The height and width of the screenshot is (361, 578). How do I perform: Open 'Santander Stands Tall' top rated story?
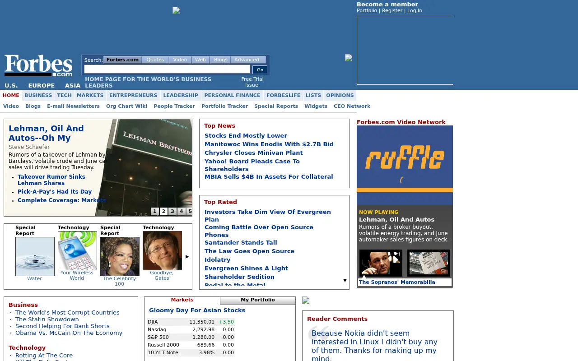pyautogui.click(x=241, y=243)
